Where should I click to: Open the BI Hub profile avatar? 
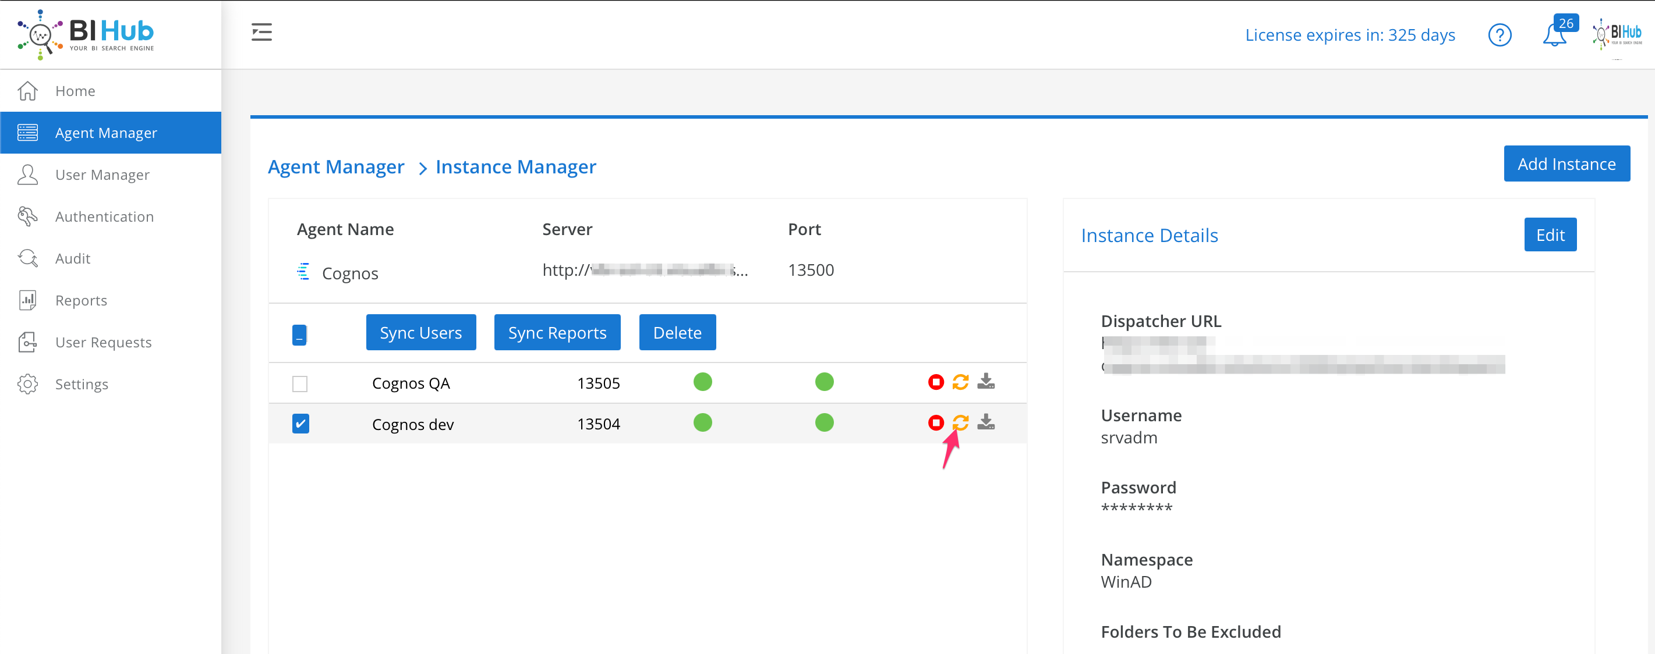click(x=1617, y=34)
